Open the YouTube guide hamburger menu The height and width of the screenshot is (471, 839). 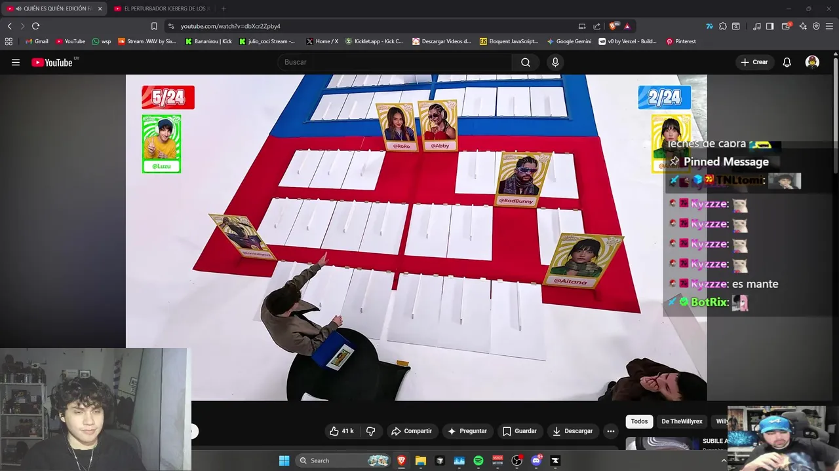pos(16,62)
